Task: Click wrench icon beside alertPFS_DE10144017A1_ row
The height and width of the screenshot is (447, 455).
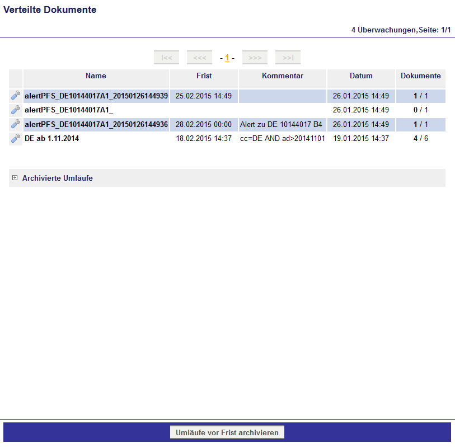Action: point(16,110)
